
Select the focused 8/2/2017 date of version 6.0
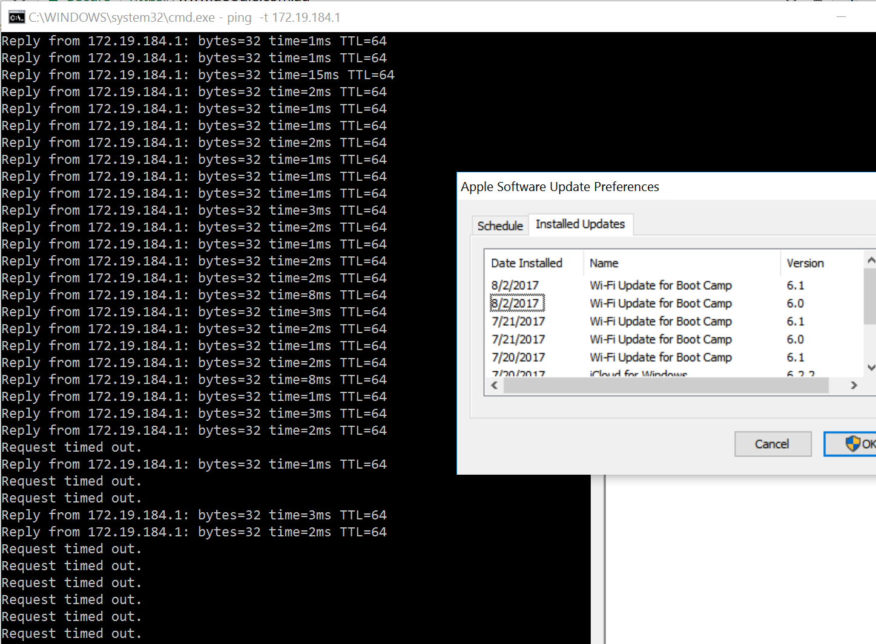click(518, 304)
